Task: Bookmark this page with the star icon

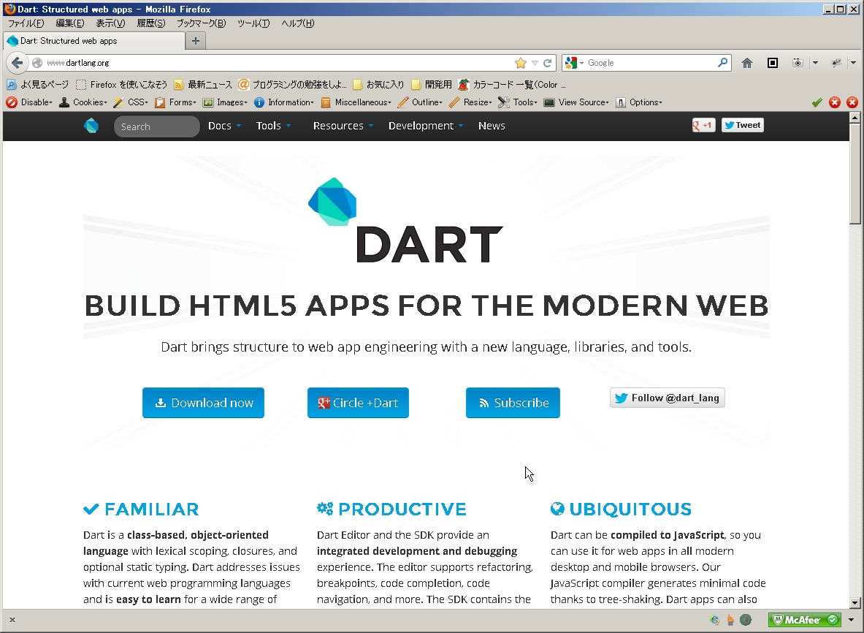Action: pyautogui.click(x=520, y=63)
